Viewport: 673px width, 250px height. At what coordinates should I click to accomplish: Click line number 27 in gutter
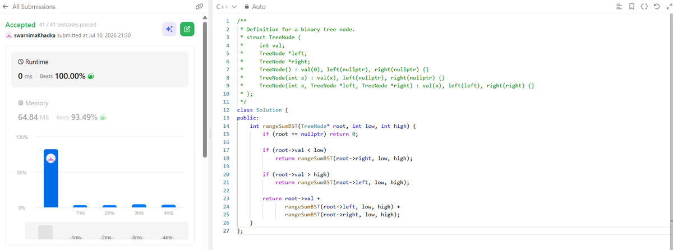[226, 231]
